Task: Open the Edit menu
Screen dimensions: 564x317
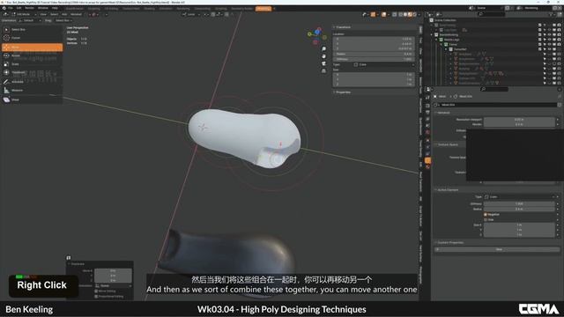Action: pos(19,8)
